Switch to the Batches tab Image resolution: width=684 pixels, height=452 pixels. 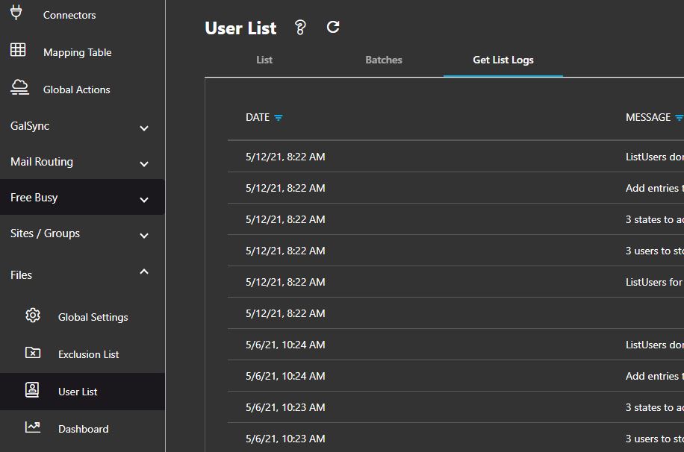(x=384, y=60)
